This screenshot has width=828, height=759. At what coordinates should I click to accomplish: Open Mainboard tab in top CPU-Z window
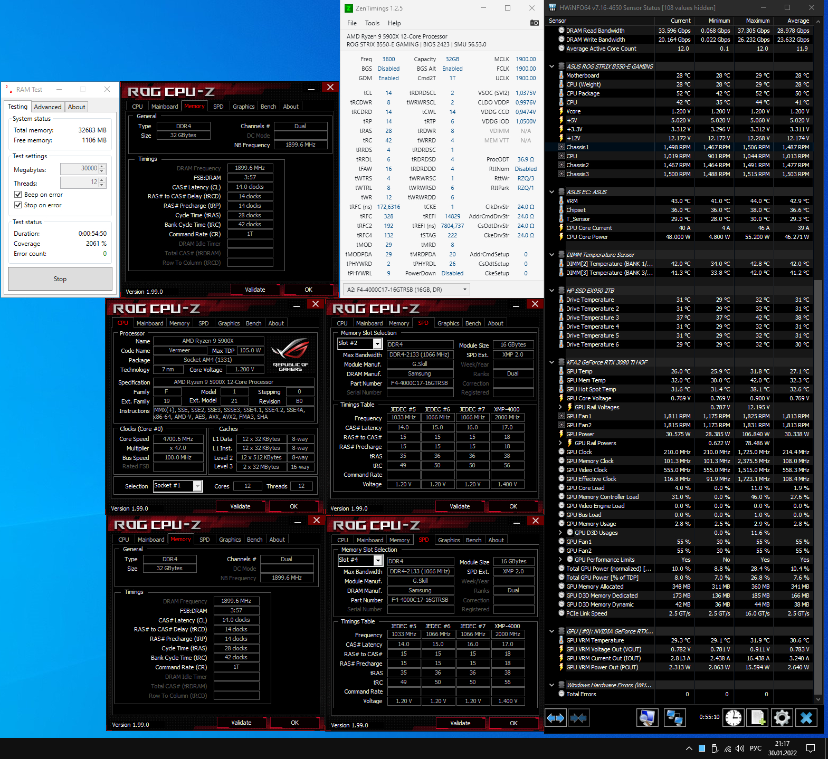[x=165, y=107]
